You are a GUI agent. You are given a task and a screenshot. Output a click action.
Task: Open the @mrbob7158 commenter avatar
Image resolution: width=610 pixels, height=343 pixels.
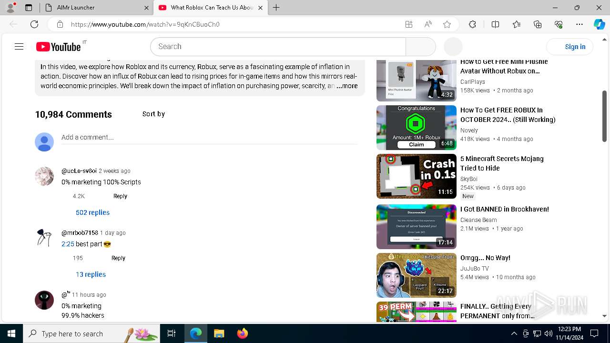(44, 238)
